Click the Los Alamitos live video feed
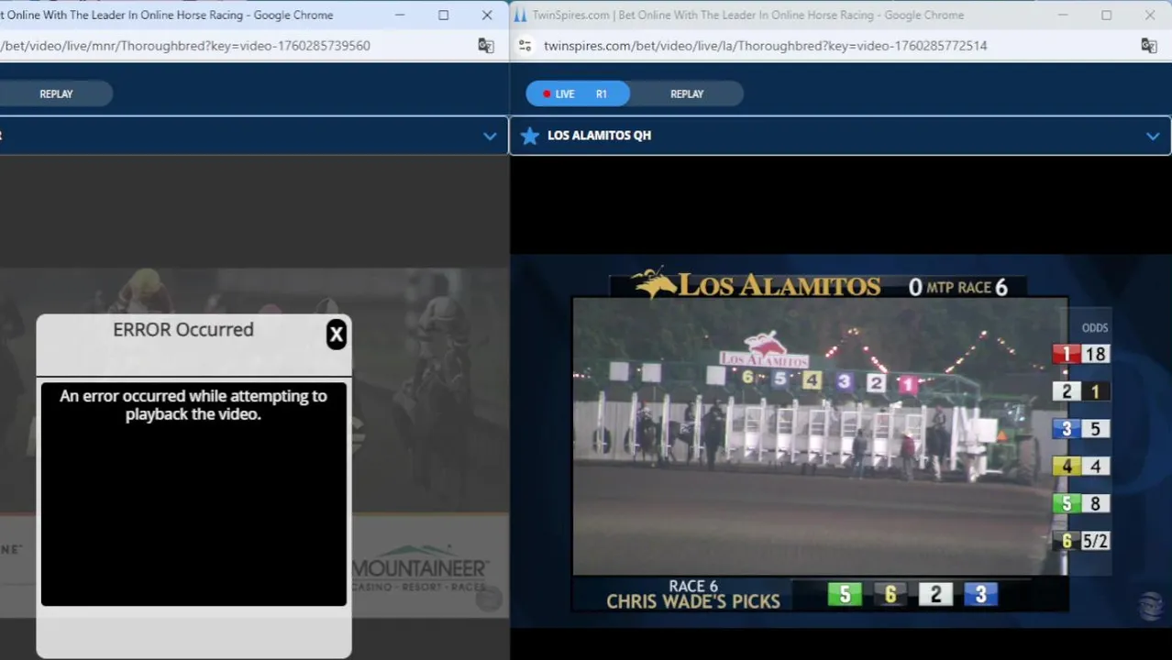 tap(820, 435)
